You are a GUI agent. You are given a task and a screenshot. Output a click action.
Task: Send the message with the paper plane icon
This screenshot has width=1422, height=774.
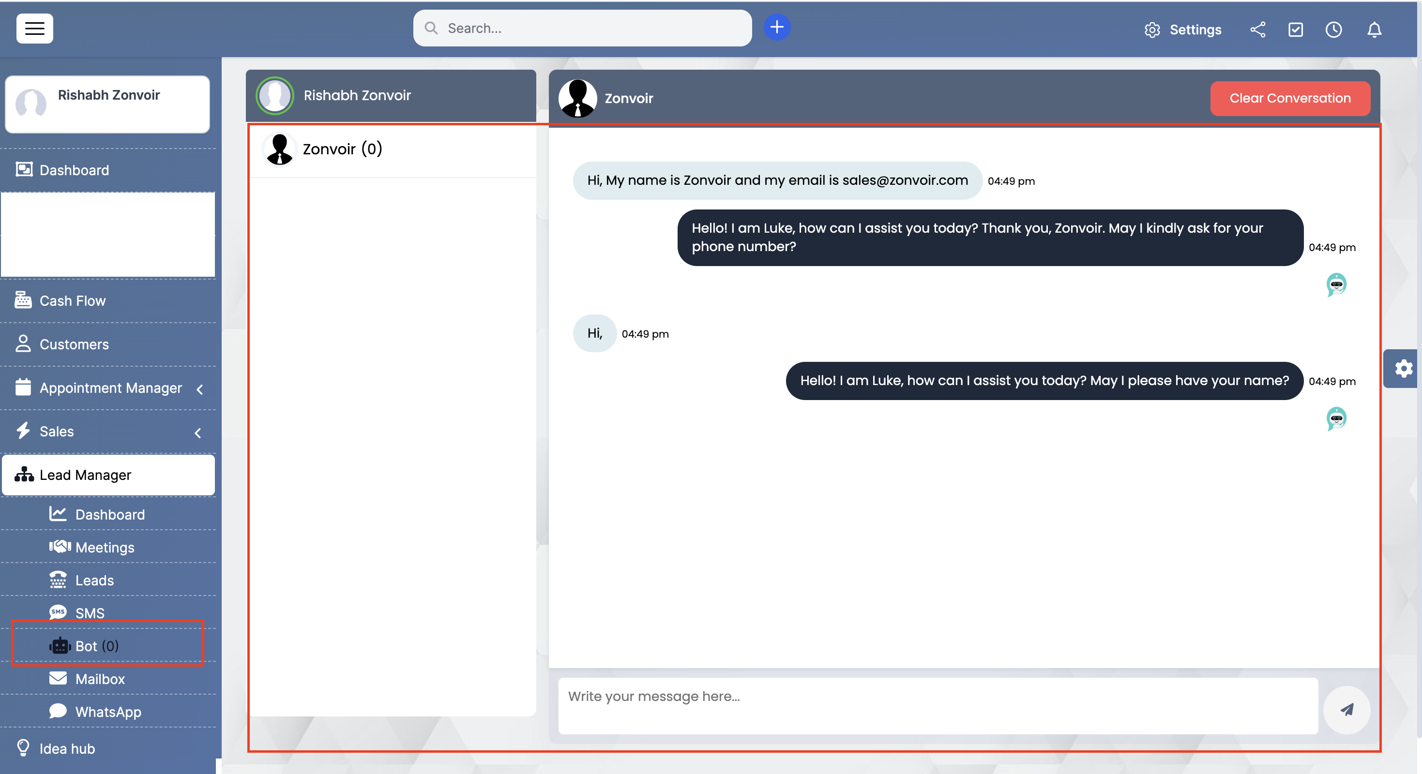point(1346,710)
